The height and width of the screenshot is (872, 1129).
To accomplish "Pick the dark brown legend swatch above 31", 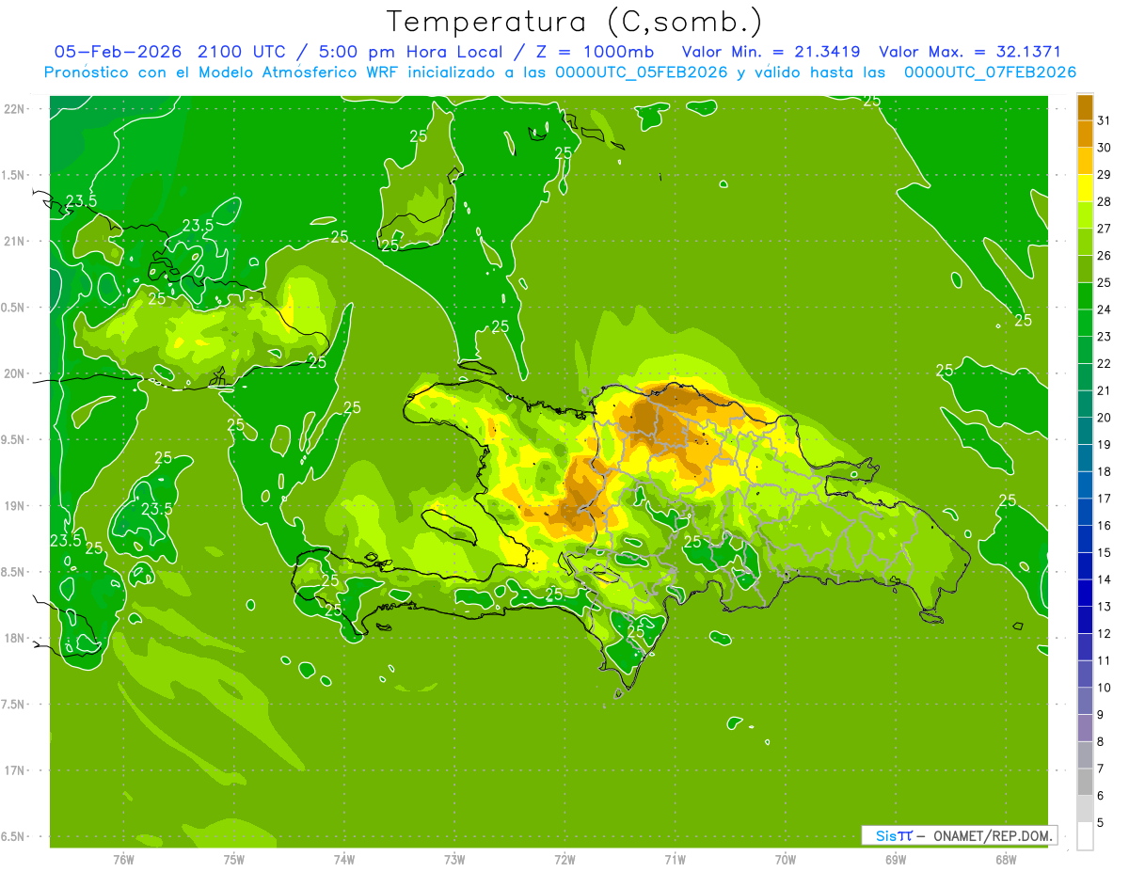I will coord(1085,108).
